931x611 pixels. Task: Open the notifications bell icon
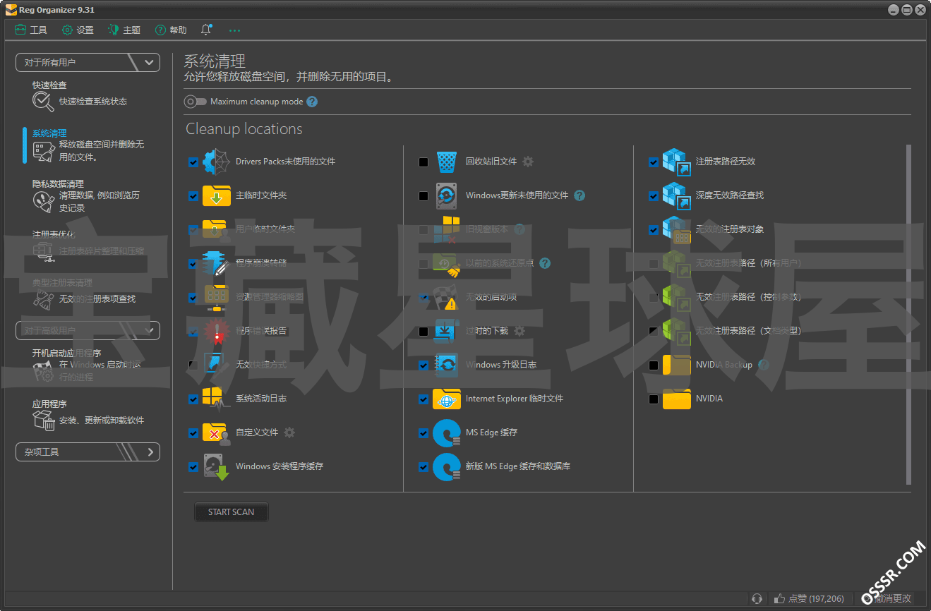click(206, 30)
